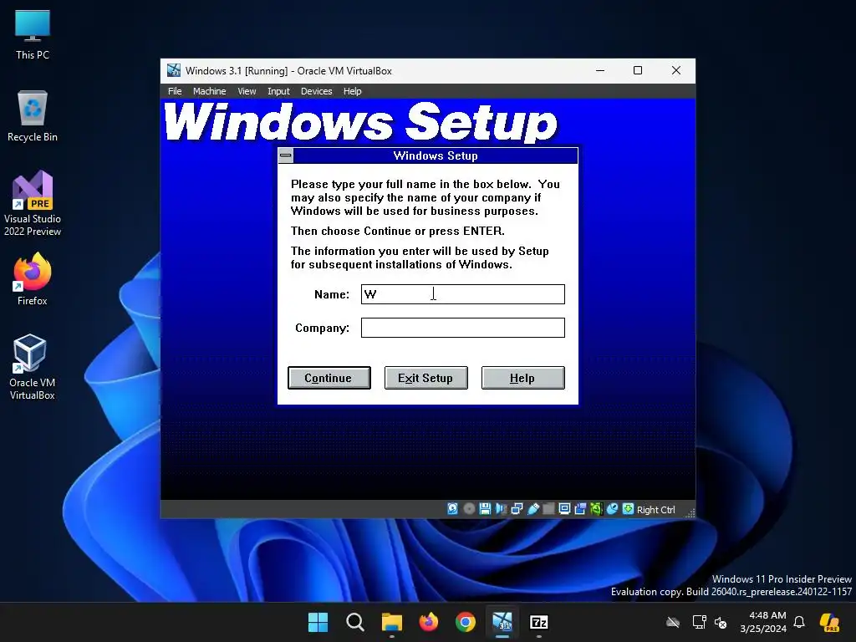The height and width of the screenshot is (642, 856).
Task: Click the VirtualBox window title bar icon
Action: click(174, 70)
